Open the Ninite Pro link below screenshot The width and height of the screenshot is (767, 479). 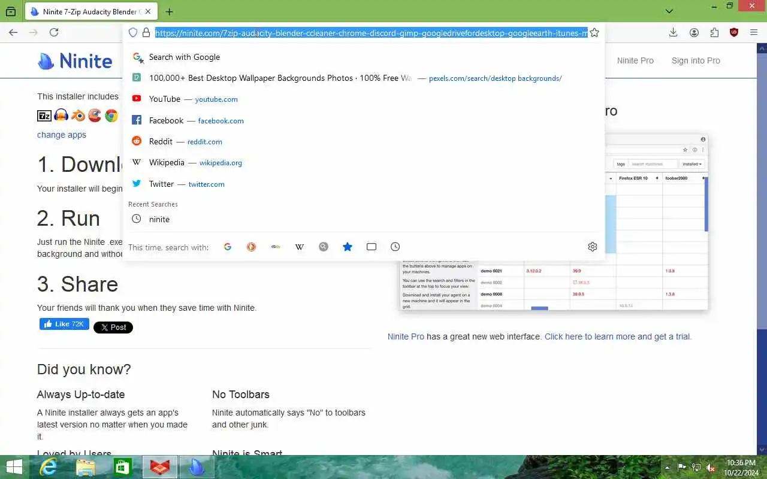tap(406, 336)
